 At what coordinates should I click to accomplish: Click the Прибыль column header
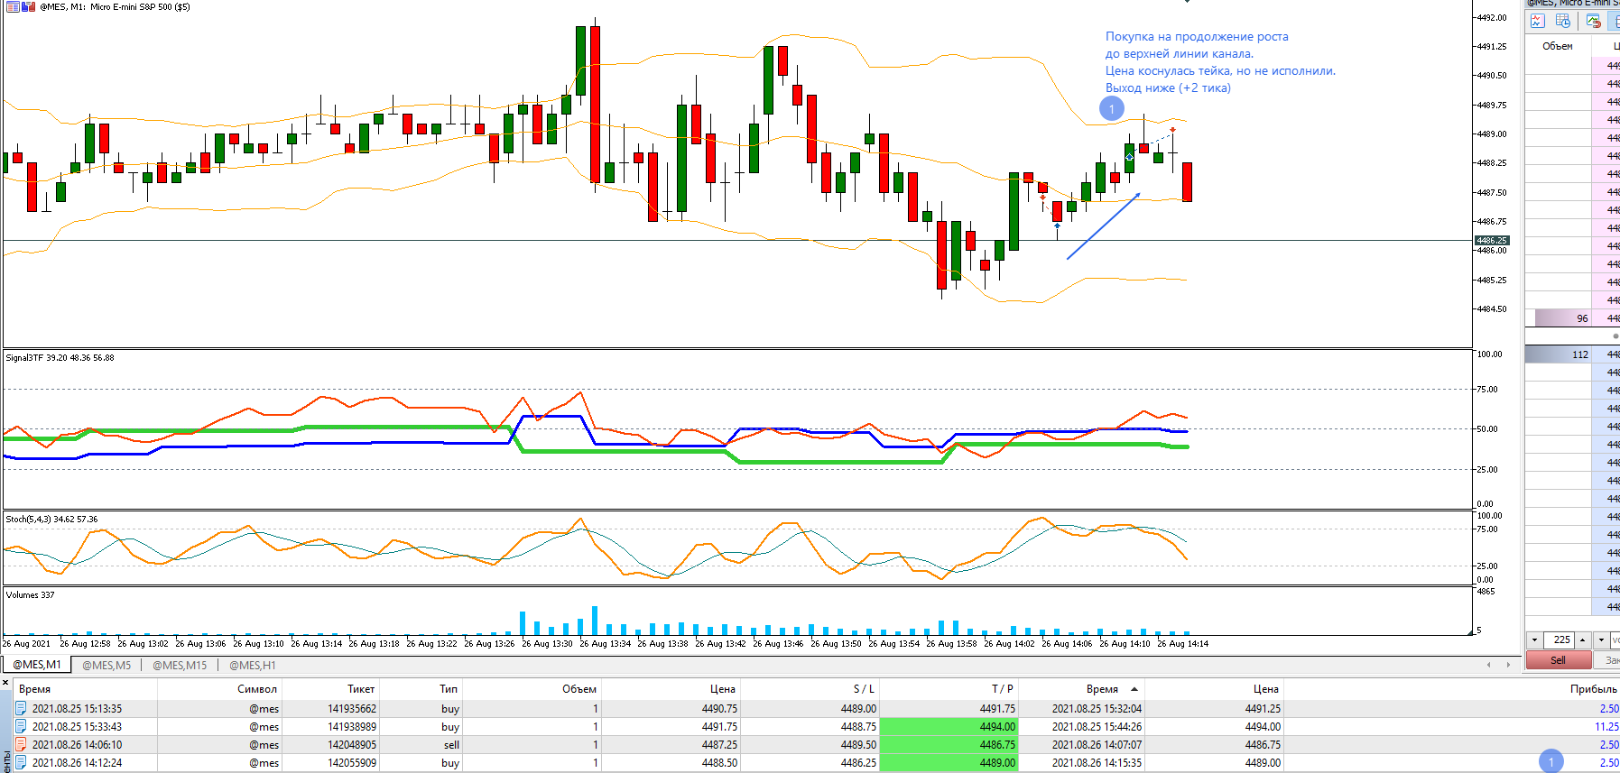[x=1593, y=689]
